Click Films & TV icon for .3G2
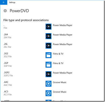The image size is (105, 102). click(x=48, y=55)
